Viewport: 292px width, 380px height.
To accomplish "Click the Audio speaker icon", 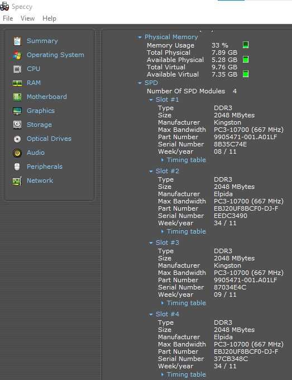I will click(x=17, y=153).
